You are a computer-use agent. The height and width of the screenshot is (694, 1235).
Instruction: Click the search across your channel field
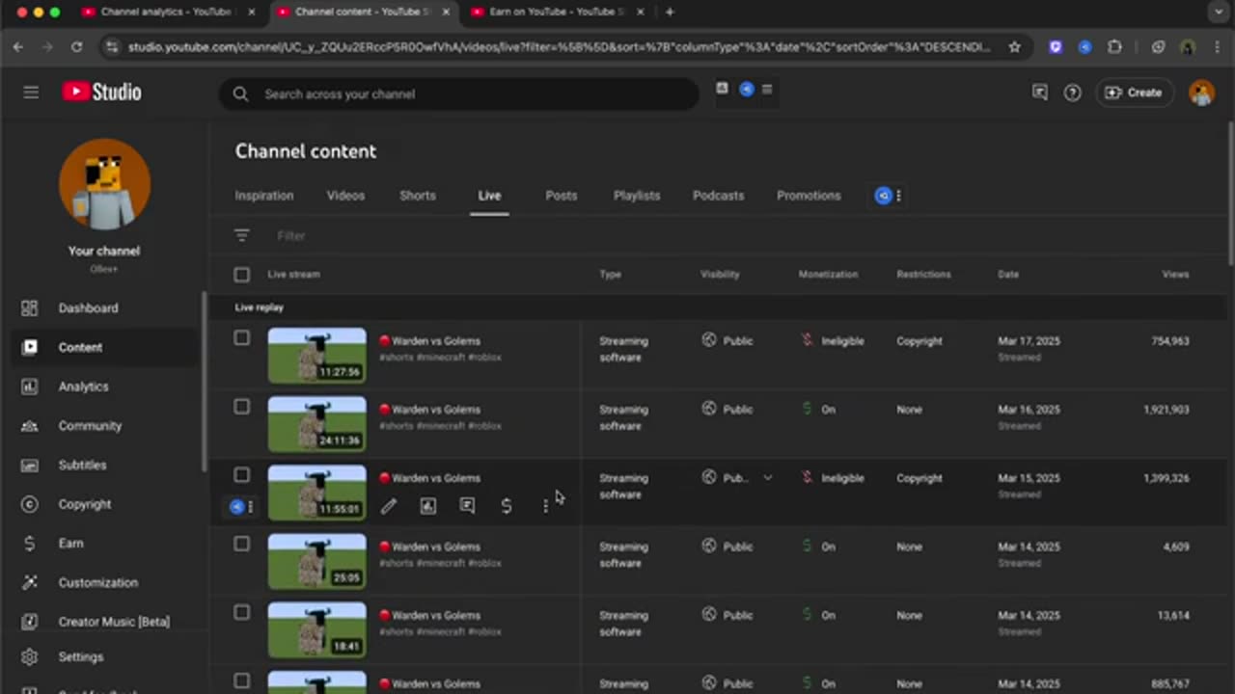[x=459, y=93]
